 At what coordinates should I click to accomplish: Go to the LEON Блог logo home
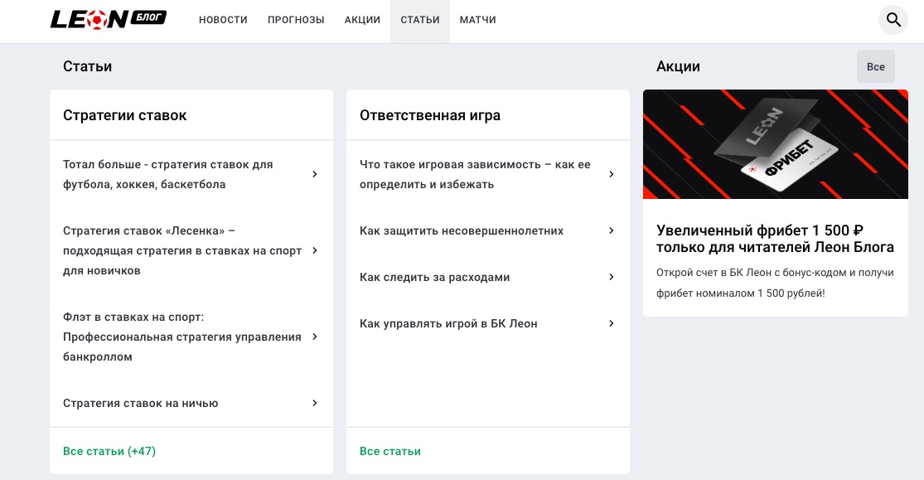coord(109,19)
